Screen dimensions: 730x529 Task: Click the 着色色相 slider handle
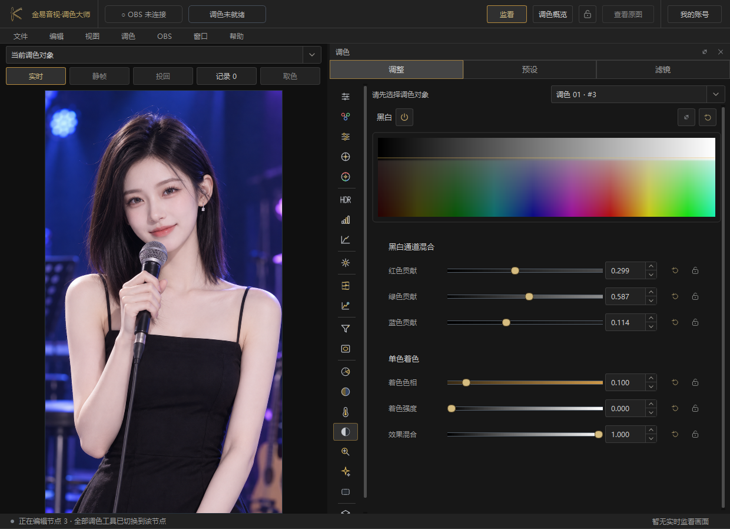pos(466,382)
